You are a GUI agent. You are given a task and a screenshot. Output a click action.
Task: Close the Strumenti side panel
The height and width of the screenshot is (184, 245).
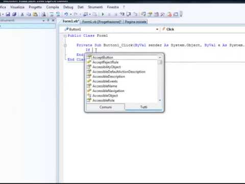[x=53, y=20]
